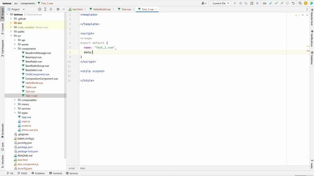Open editor tabs more options menu
The width and height of the screenshot is (314, 176).
(307, 9)
